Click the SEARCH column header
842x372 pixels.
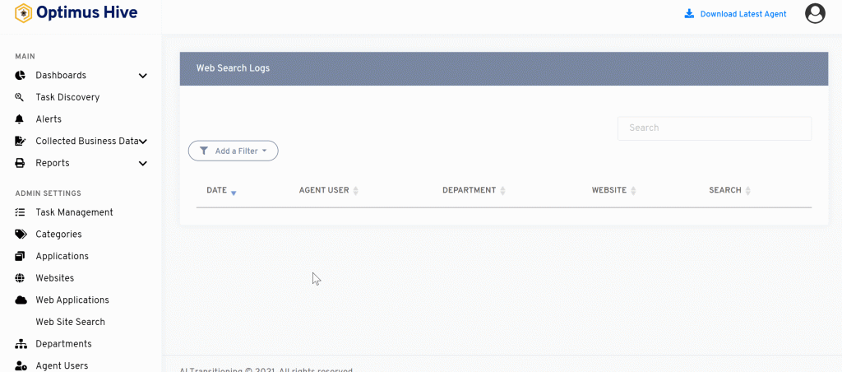[725, 190]
